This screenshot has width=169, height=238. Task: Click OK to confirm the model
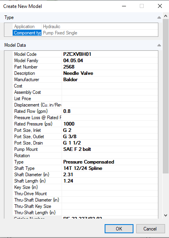119,229
